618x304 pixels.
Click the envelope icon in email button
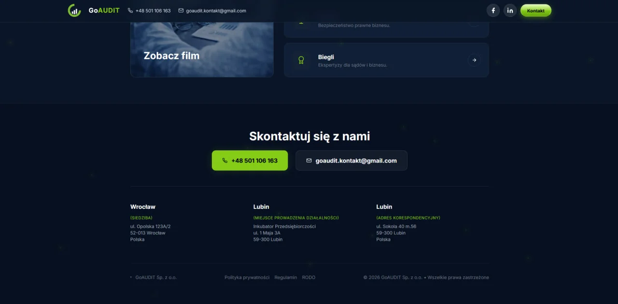coord(309,160)
